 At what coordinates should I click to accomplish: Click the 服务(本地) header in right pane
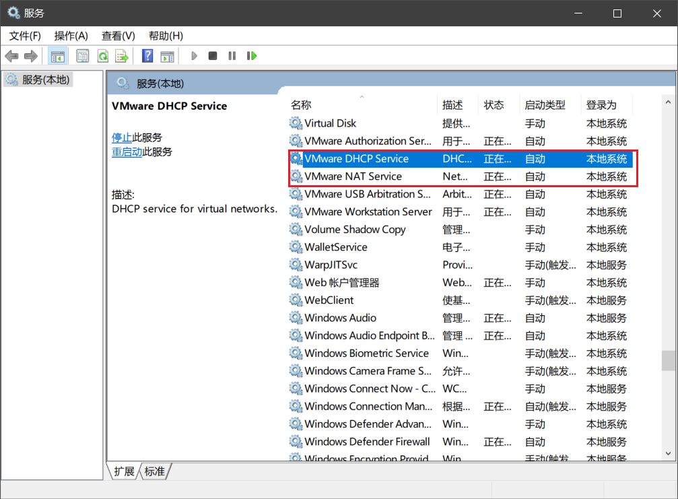pyautogui.click(x=160, y=84)
